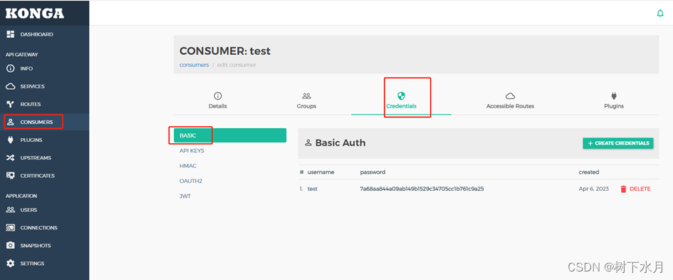Click the Snapshots camera icon
Image resolution: width=673 pixels, height=280 pixels.
click(x=11, y=246)
